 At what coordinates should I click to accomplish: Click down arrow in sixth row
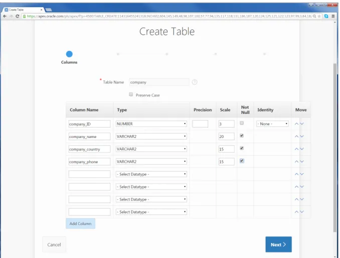pyautogui.click(x=301, y=186)
